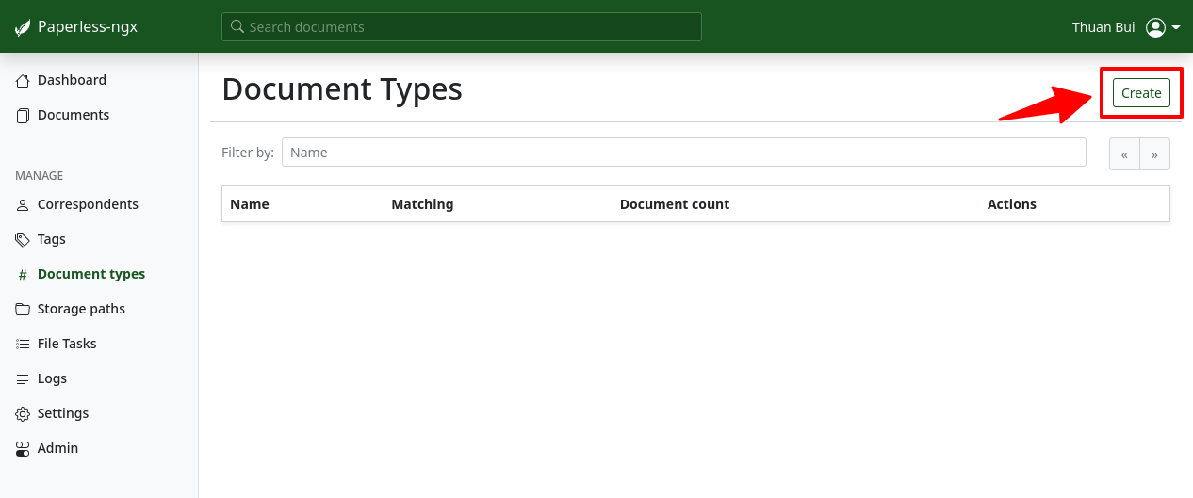Click the Filter by Name input
The image size is (1193, 498).
pyautogui.click(x=683, y=153)
